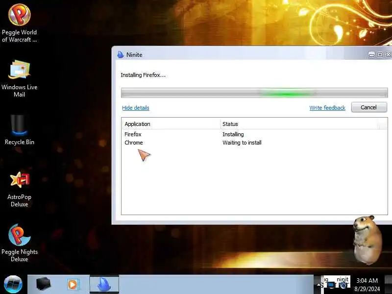Image resolution: width=392 pixels, height=294 pixels.
Task: Click the Firefox installing progress bar
Action: coord(254,93)
